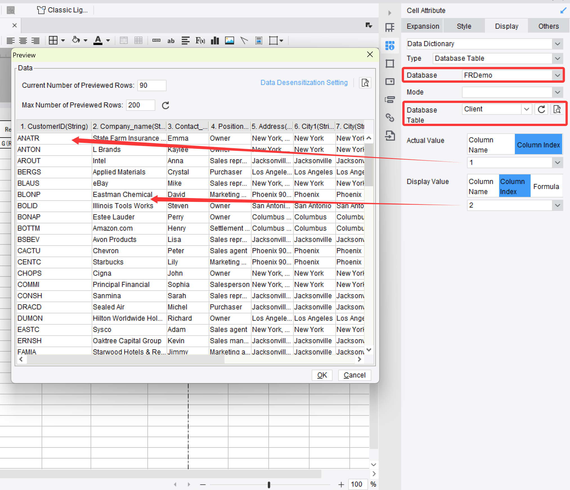
Task: Apply font color using the A icon
Action: pyautogui.click(x=98, y=41)
